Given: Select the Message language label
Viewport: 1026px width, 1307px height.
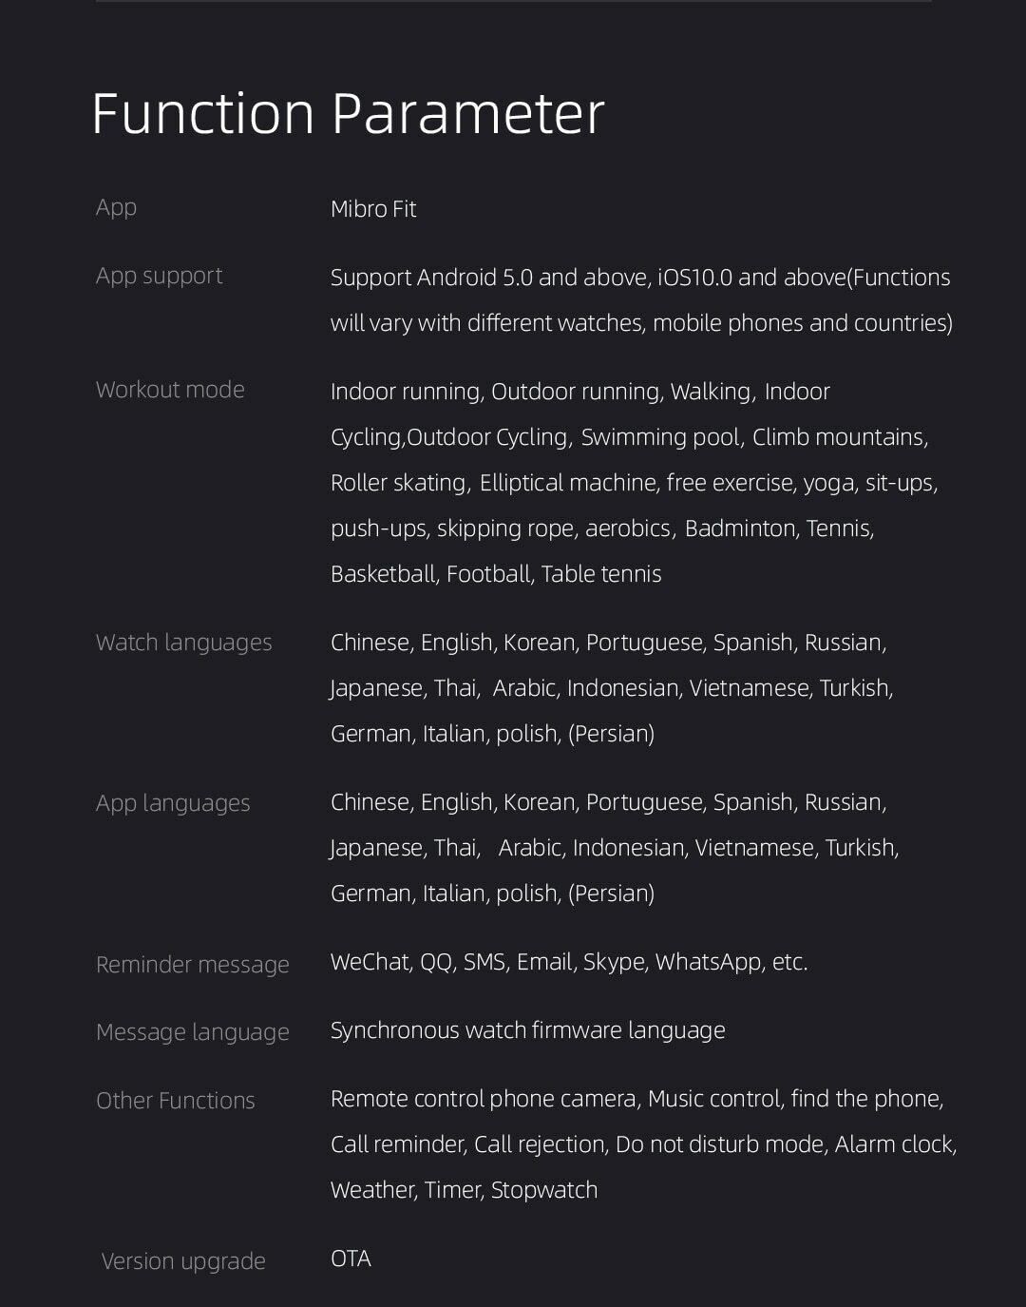Looking at the screenshot, I should [193, 1032].
